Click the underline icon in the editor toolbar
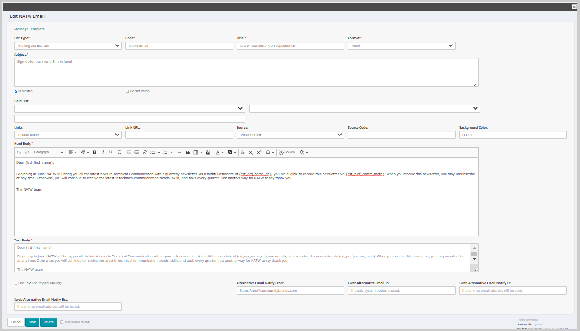Viewport: 580px width, 331px height. coord(110,152)
